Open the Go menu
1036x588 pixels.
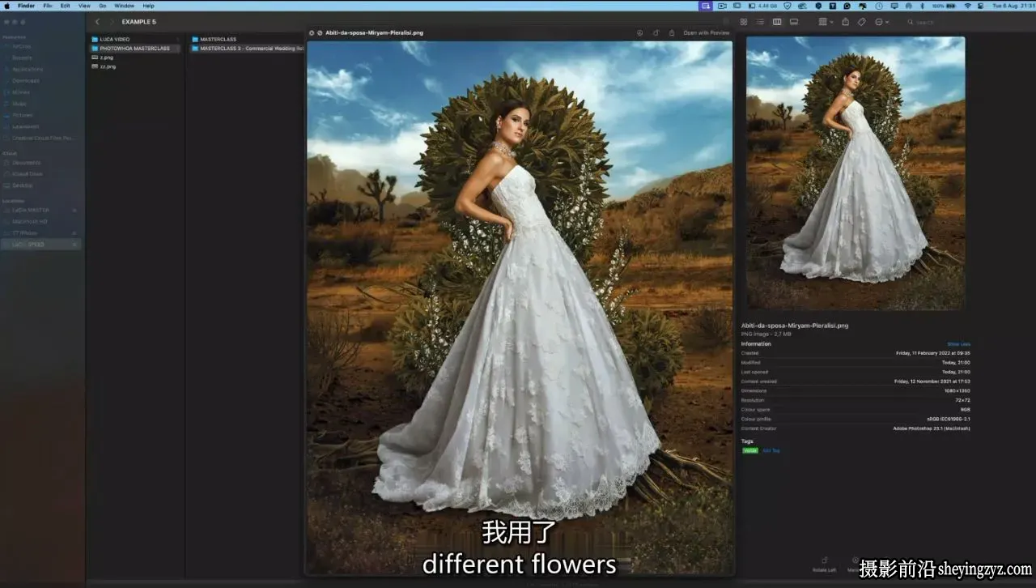pyautogui.click(x=103, y=6)
